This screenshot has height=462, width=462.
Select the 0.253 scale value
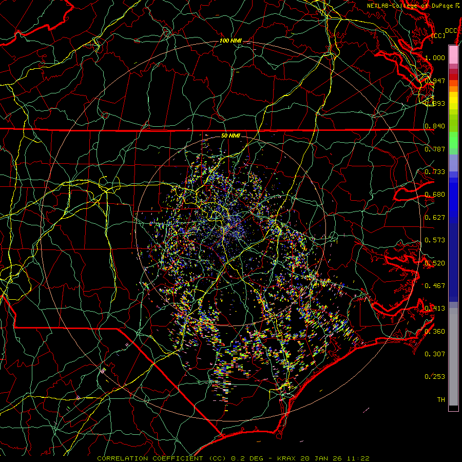[435, 377]
